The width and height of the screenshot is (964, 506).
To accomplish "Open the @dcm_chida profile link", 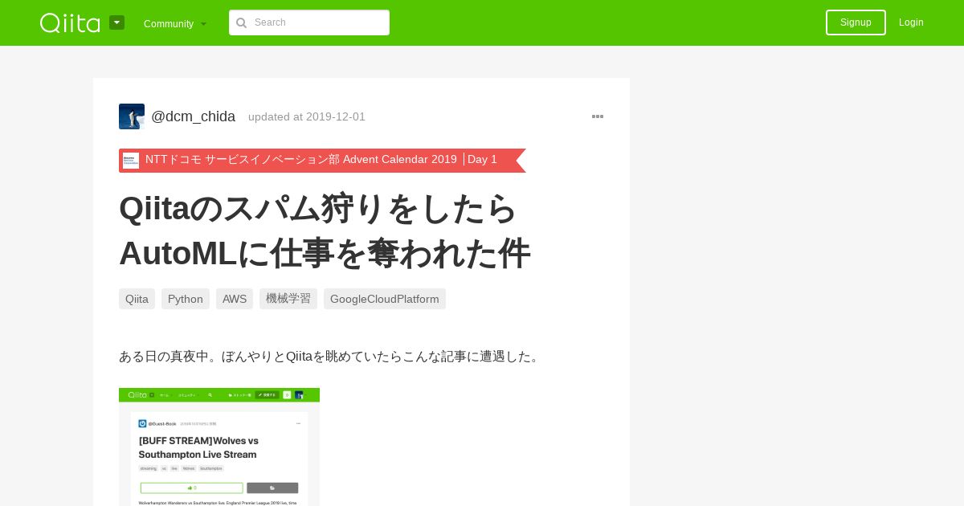I will [x=193, y=116].
